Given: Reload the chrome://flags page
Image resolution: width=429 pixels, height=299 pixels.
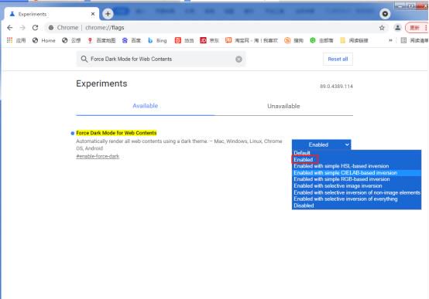Looking at the screenshot, I should pos(35,28).
